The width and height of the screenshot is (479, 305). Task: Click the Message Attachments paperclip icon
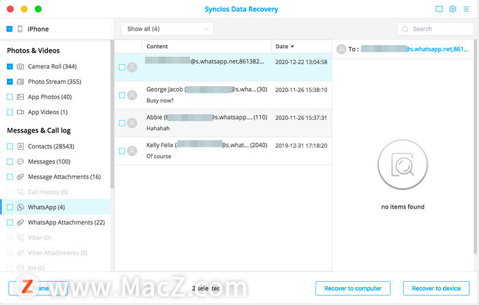click(21, 176)
